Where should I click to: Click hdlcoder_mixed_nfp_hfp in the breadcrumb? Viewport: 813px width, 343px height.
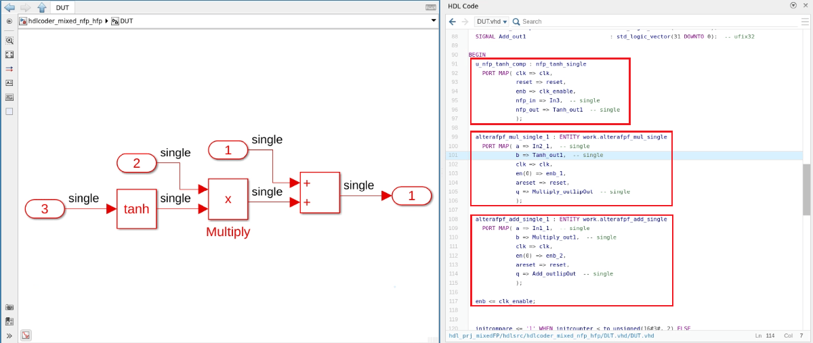click(65, 21)
